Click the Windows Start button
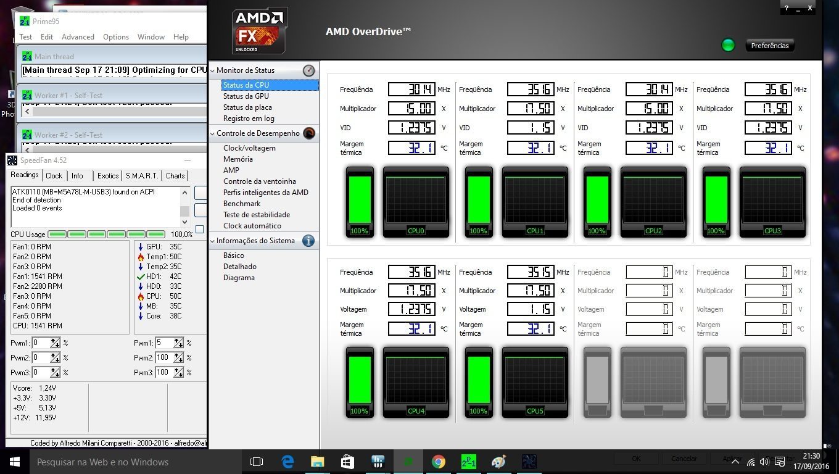Image resolution: width=839 pixels, height=474 pixels. tap(15, 462)
